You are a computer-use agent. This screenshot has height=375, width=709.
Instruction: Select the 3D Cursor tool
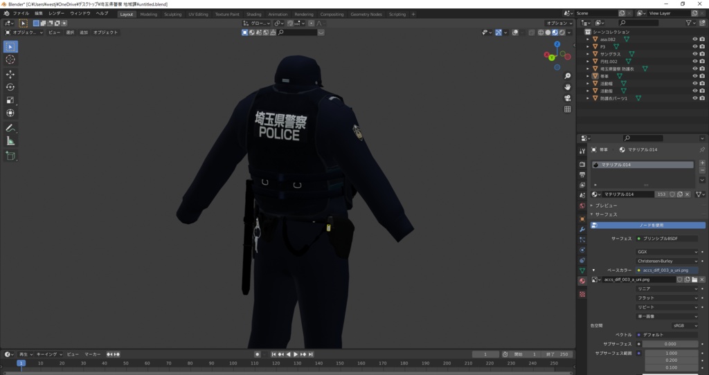tap(10, 60)
